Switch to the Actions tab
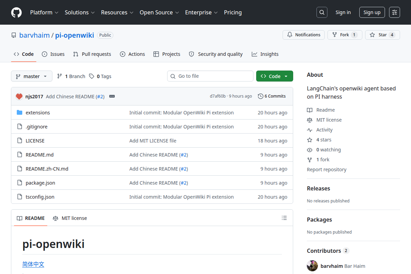 pos(132,54)
